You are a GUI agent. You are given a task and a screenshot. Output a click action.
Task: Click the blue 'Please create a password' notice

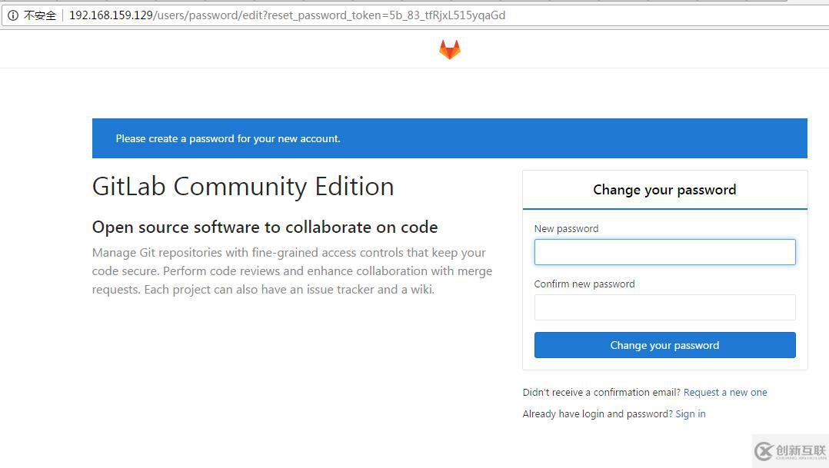[449, 138]
